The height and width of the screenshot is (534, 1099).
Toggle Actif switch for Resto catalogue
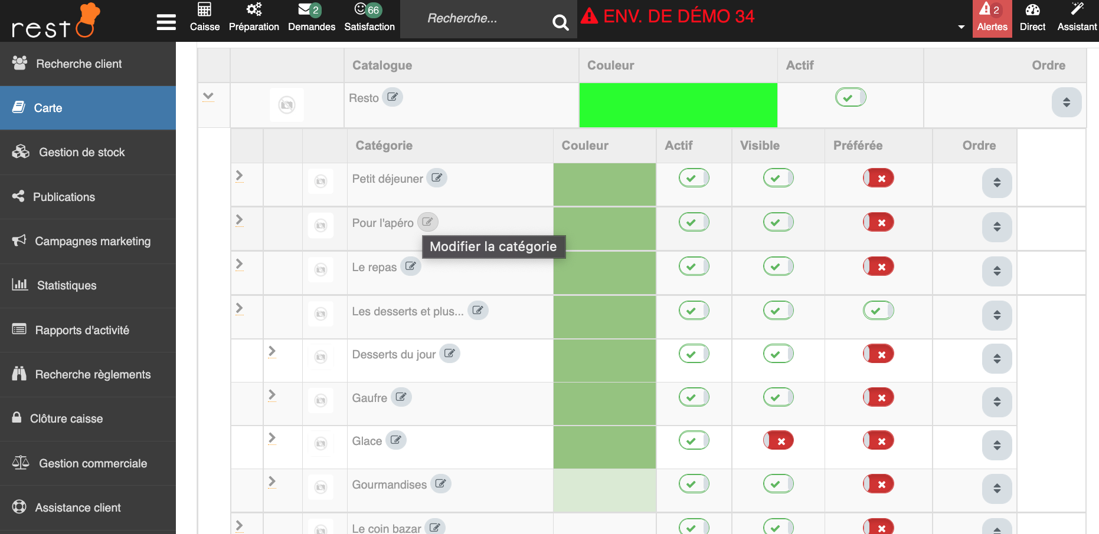850,97
